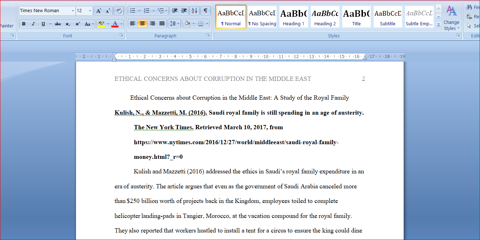This screenshot has height=240, width=480.
Task: Apply the Title style
Action: (356, 16)
